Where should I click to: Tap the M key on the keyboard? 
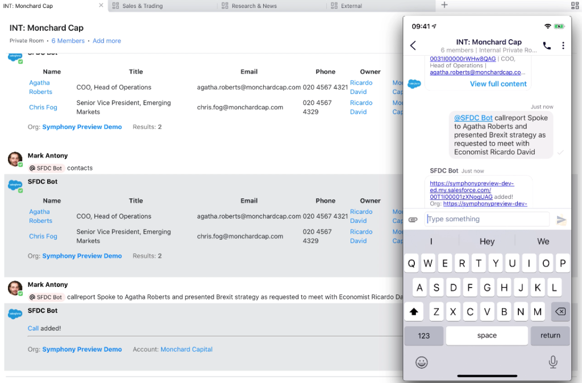point(538,312)
